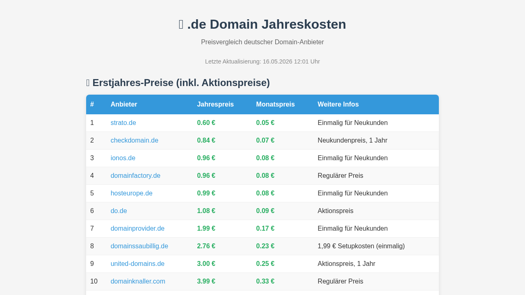Click the 'Erstjahres-Preise' section heading
Viewport: 525px width, 295px height.
click(178, 83)
